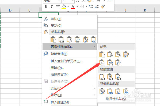Viewport: 160px width, 106px height.
Task: Click values and source formatting brush-123 icon
Action: (x=118, y=77)
